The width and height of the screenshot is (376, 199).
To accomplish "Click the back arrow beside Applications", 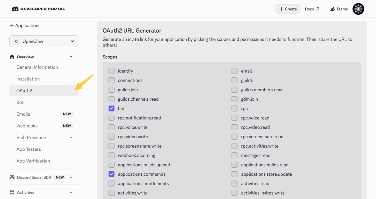I will coord(11,26).
